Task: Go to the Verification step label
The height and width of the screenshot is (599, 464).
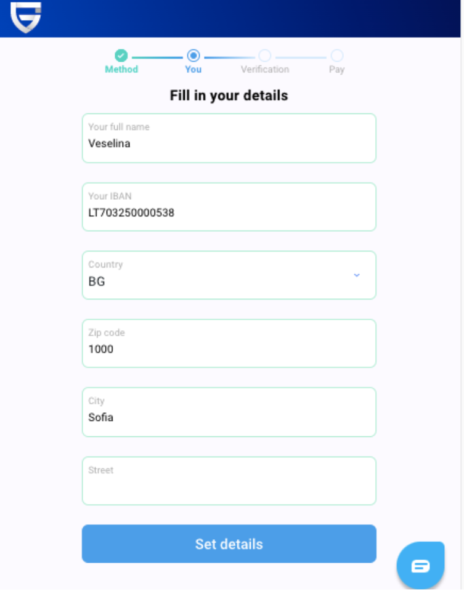Action: (x=265, y=70)
